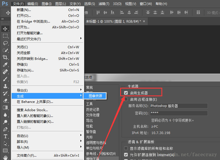Viewport: 220px width, 160px height.
Task: Expand 导出(E) submenu
Action: (x=48, y=90)
